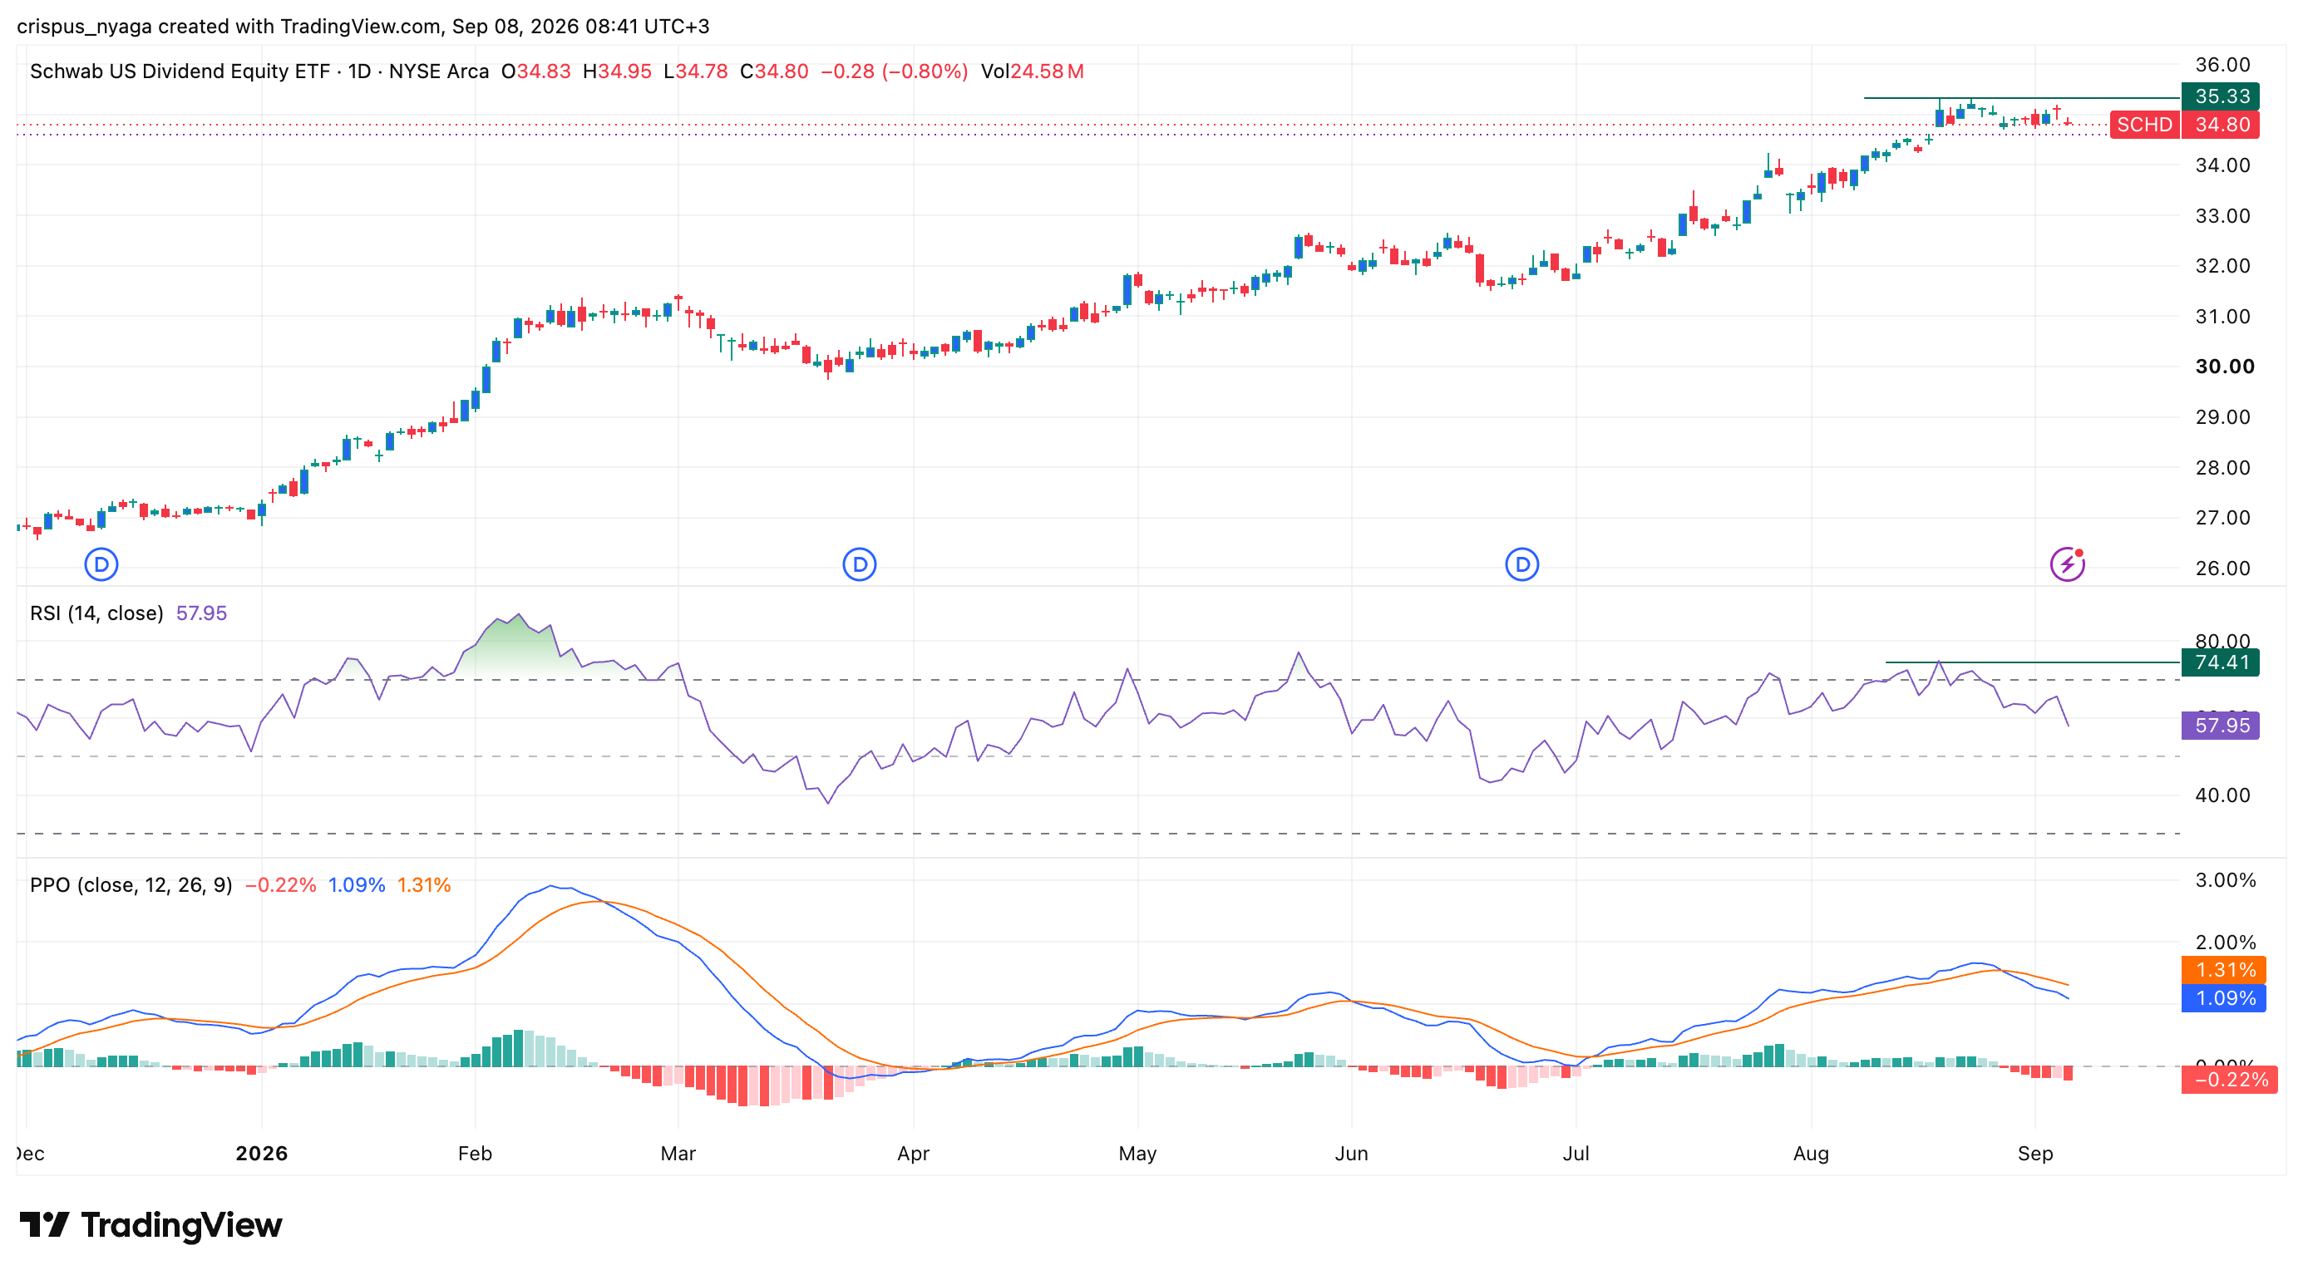Click the Aug label on the time axis
Image resolution: width=2303 pixels, height=1275 pixels.
pos(1811,1154)
